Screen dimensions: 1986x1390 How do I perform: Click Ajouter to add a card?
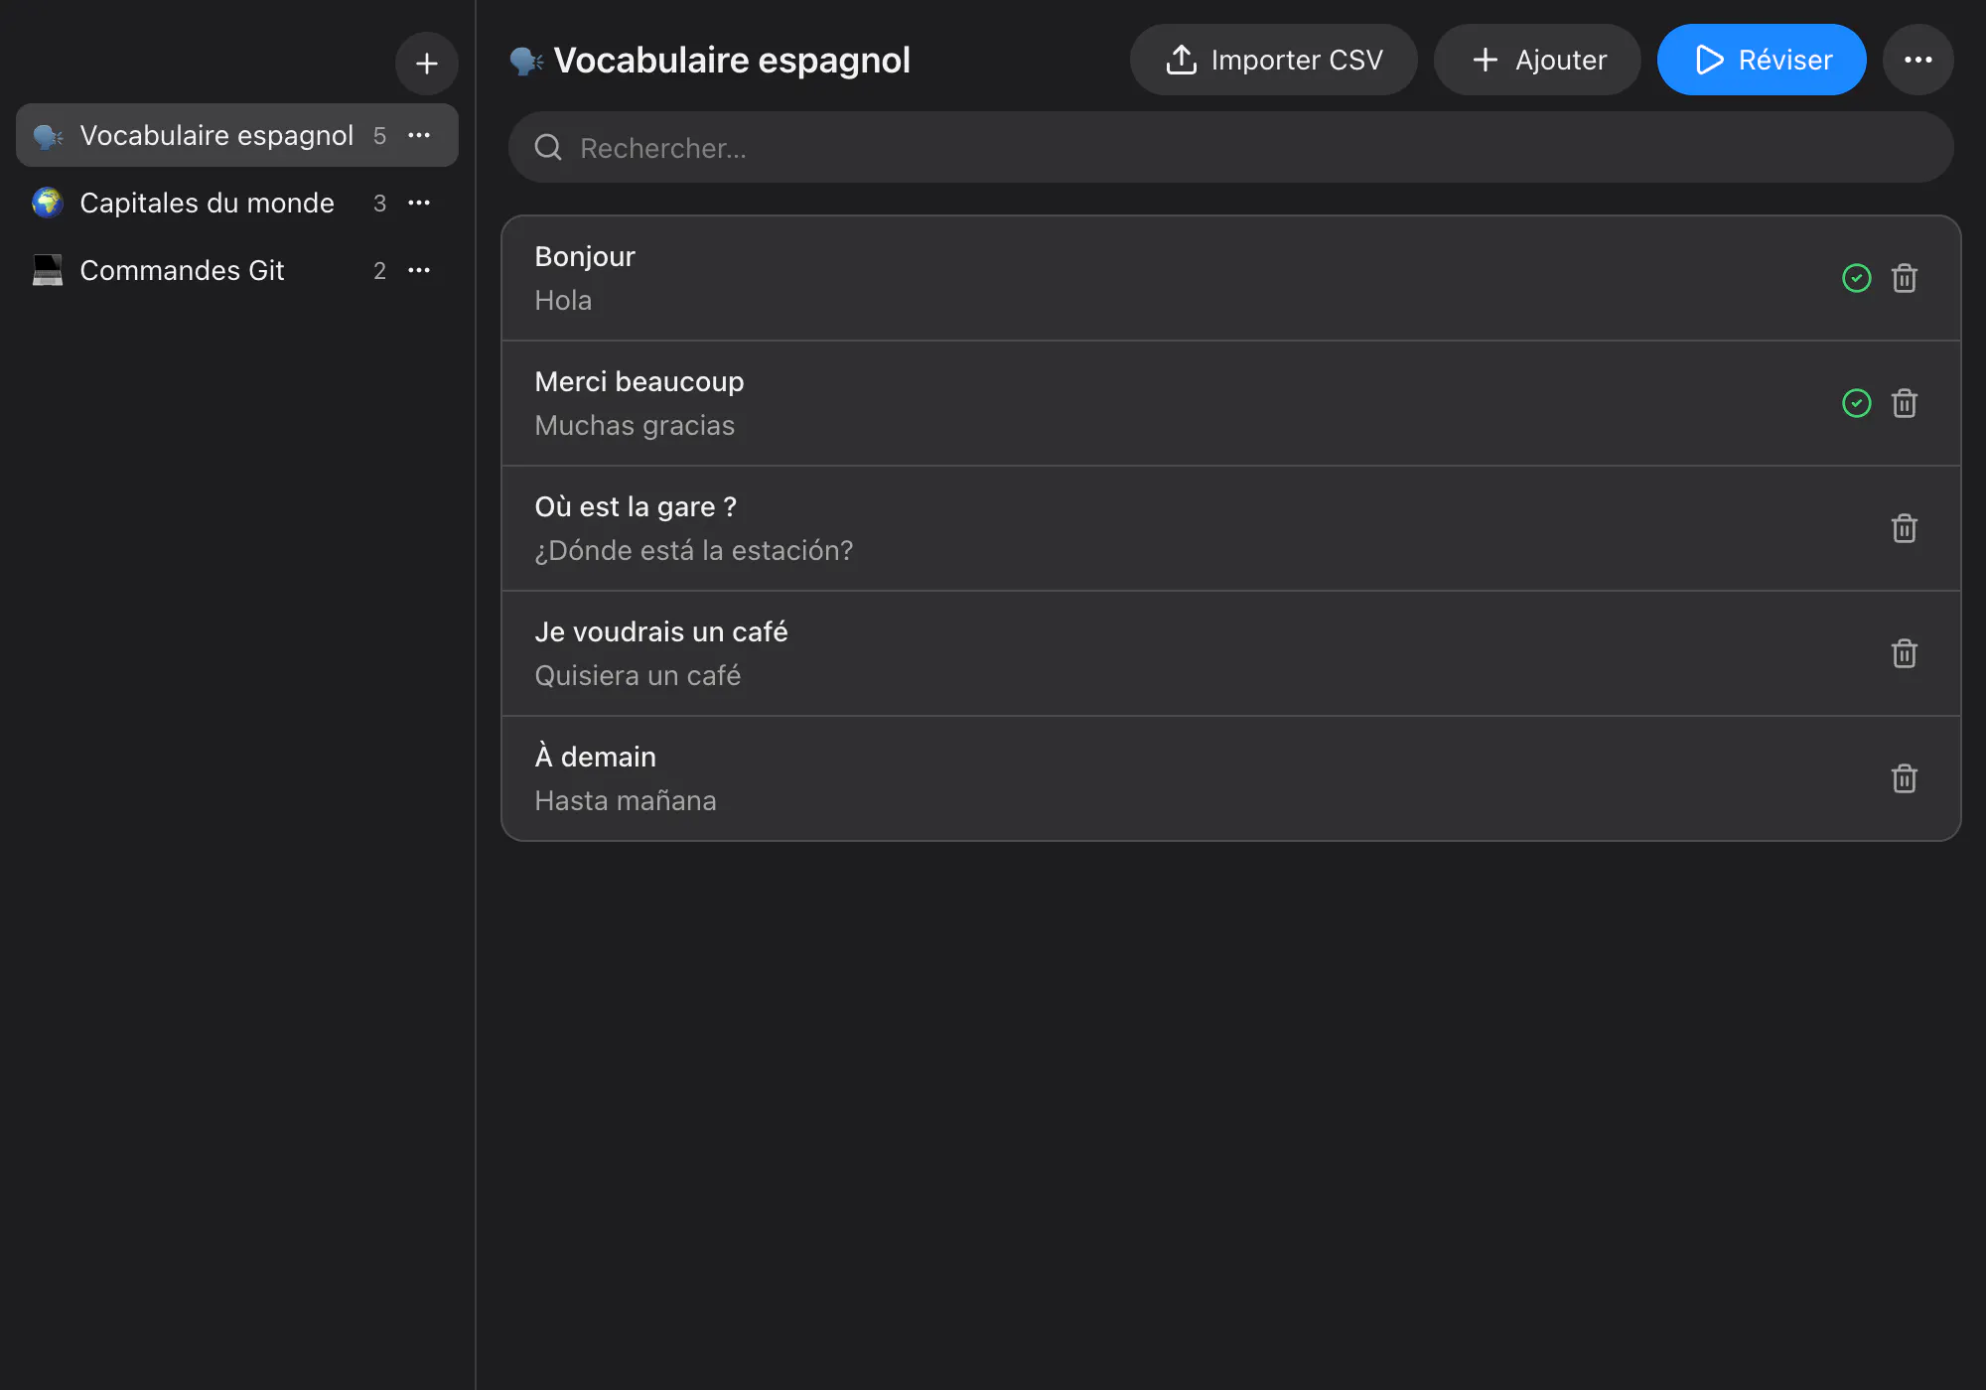pos(1537,60)
